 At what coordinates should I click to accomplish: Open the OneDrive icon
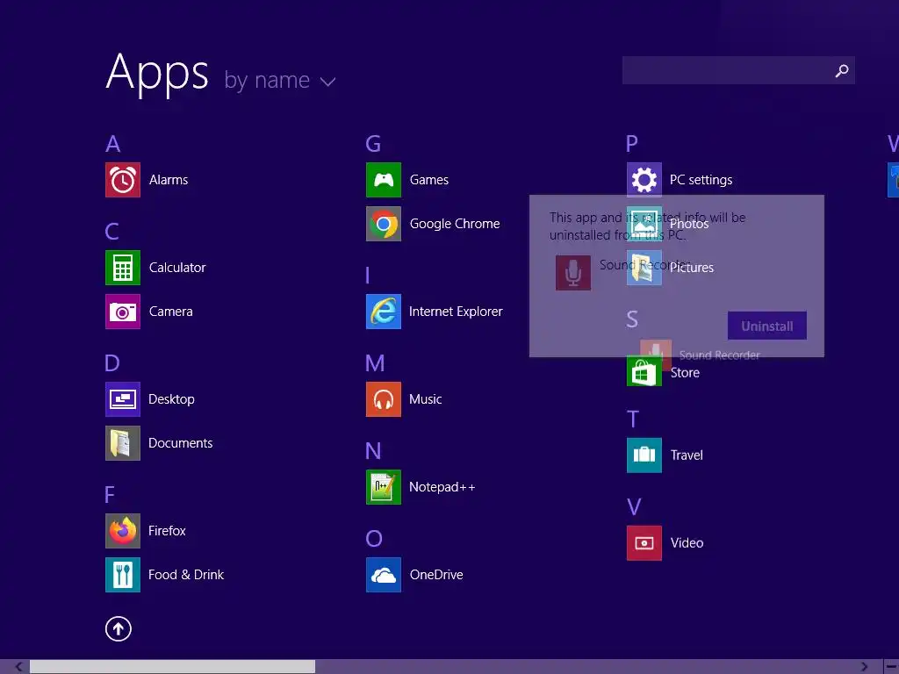click(x=384, y=574)
